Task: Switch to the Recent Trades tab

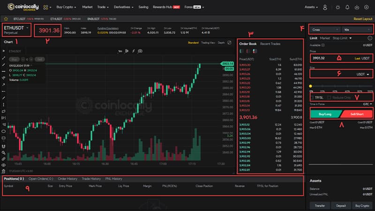Action: 270,44
